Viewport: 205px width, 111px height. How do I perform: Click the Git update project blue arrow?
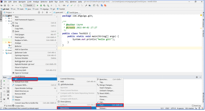tap(68, 6)
